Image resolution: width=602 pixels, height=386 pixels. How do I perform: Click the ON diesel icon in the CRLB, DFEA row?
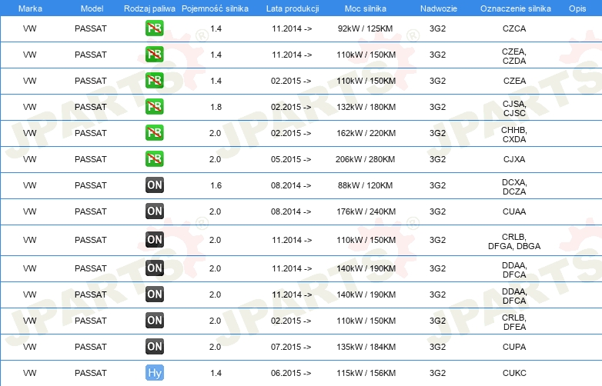pyautogui.click(x=154, y=321)
